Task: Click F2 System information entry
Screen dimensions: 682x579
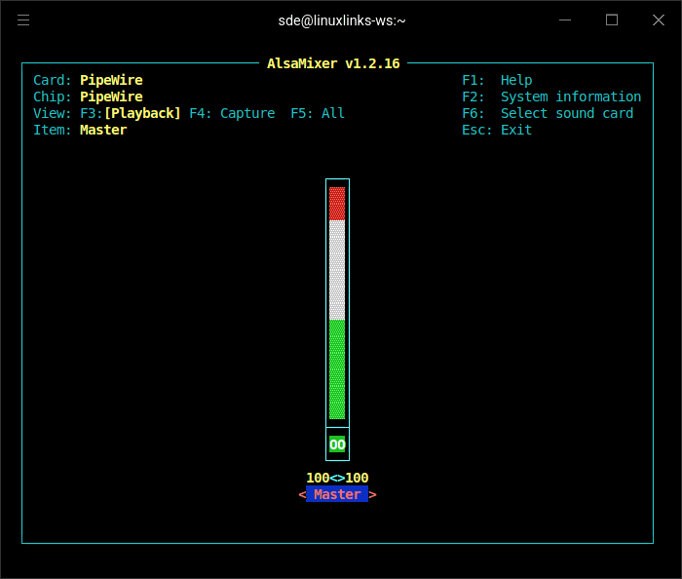Action: 551,96
